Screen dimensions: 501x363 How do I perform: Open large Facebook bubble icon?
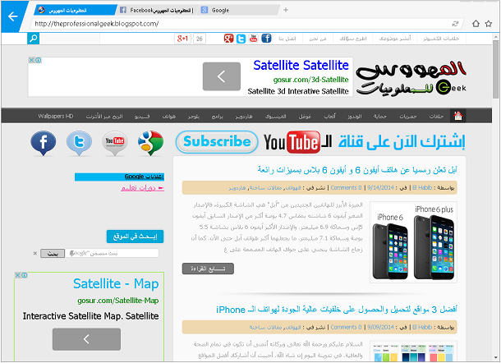[x=44, y=143]
